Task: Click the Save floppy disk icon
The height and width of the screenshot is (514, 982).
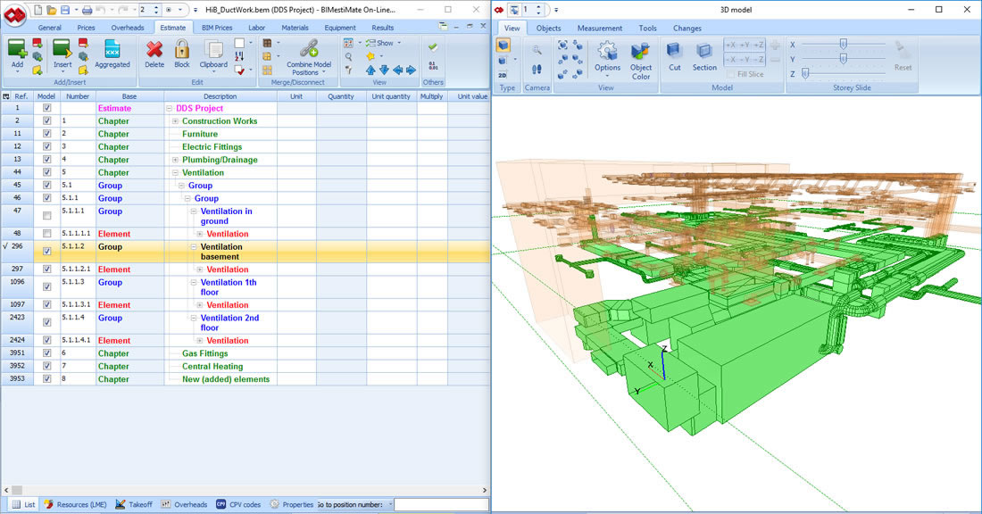Action: click(65, 10)
